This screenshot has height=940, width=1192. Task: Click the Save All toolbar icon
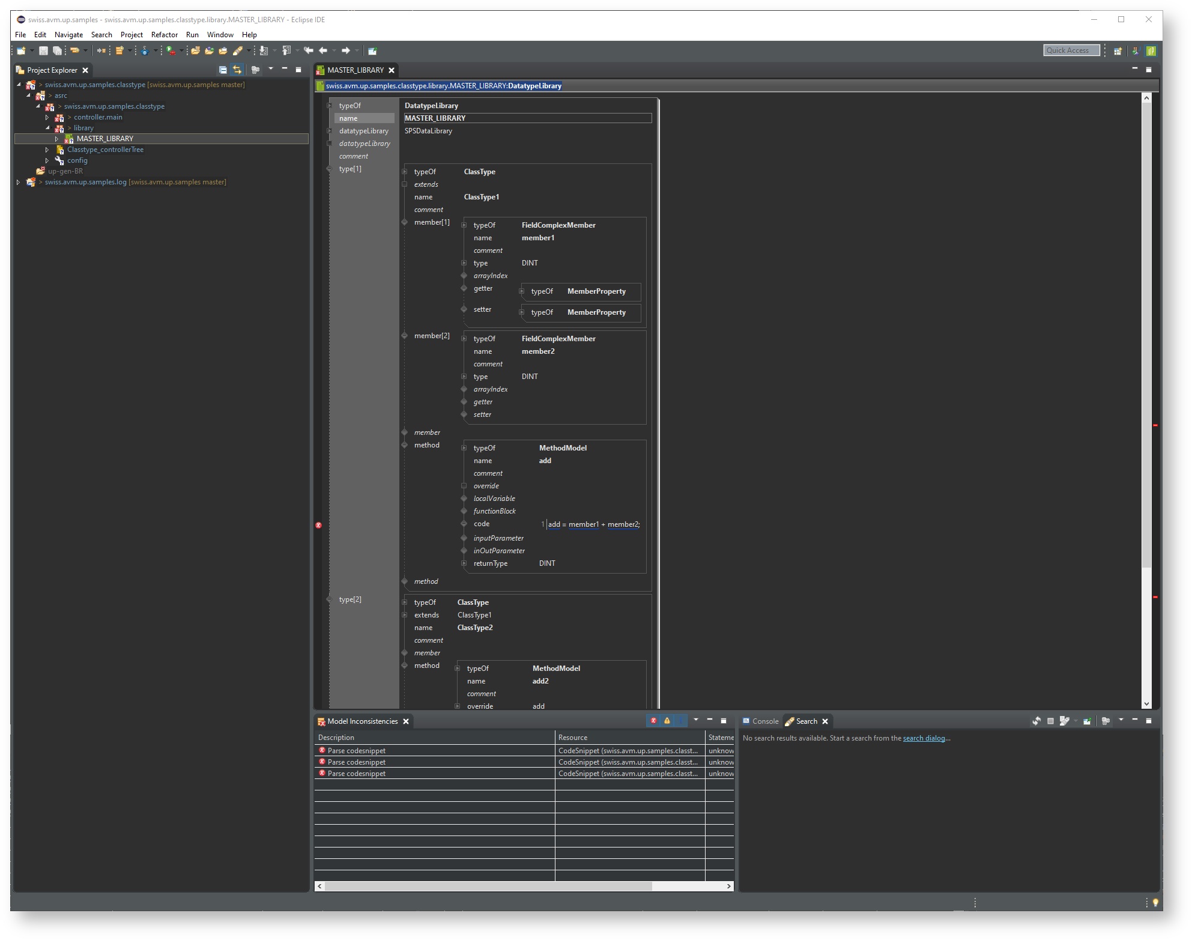click(57, 51)
